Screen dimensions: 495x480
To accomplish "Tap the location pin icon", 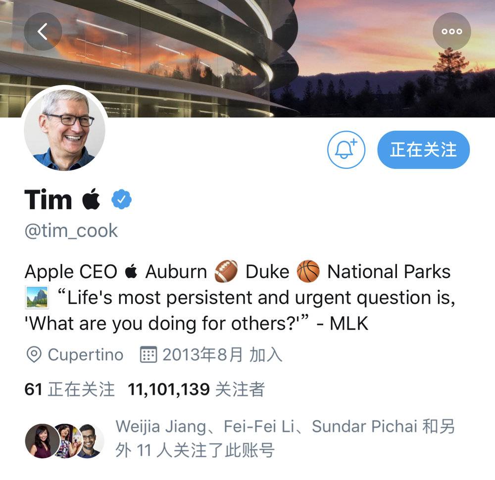I will [34, 354].
